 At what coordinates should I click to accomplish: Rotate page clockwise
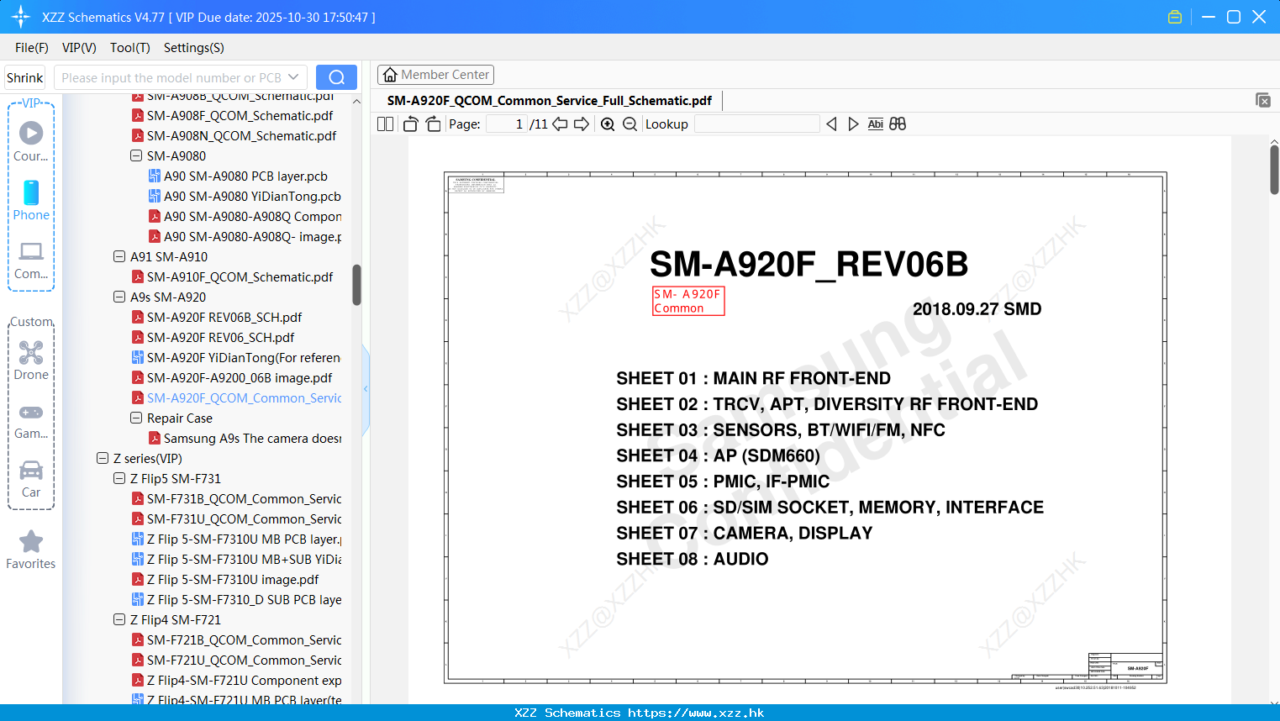[433, 124]
